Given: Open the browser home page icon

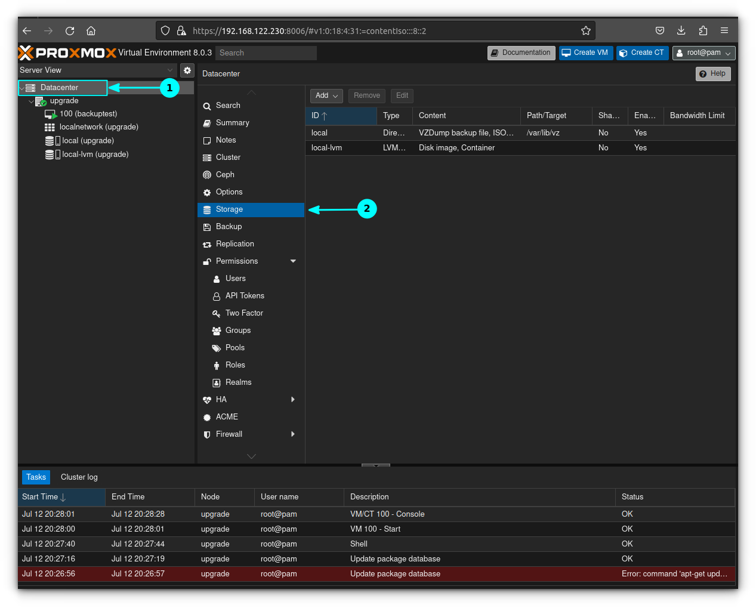Looking at the screenshot, I should (x=91, y=31).
